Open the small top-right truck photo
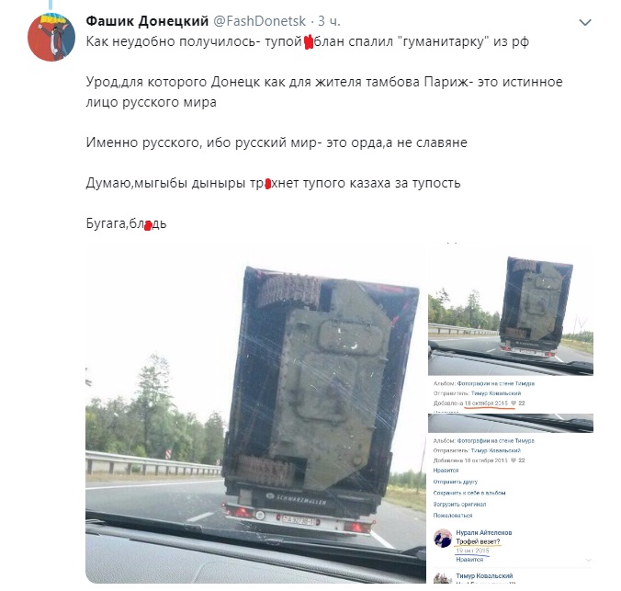The width and height of the screenshot is (621, 591). [511, 312]
